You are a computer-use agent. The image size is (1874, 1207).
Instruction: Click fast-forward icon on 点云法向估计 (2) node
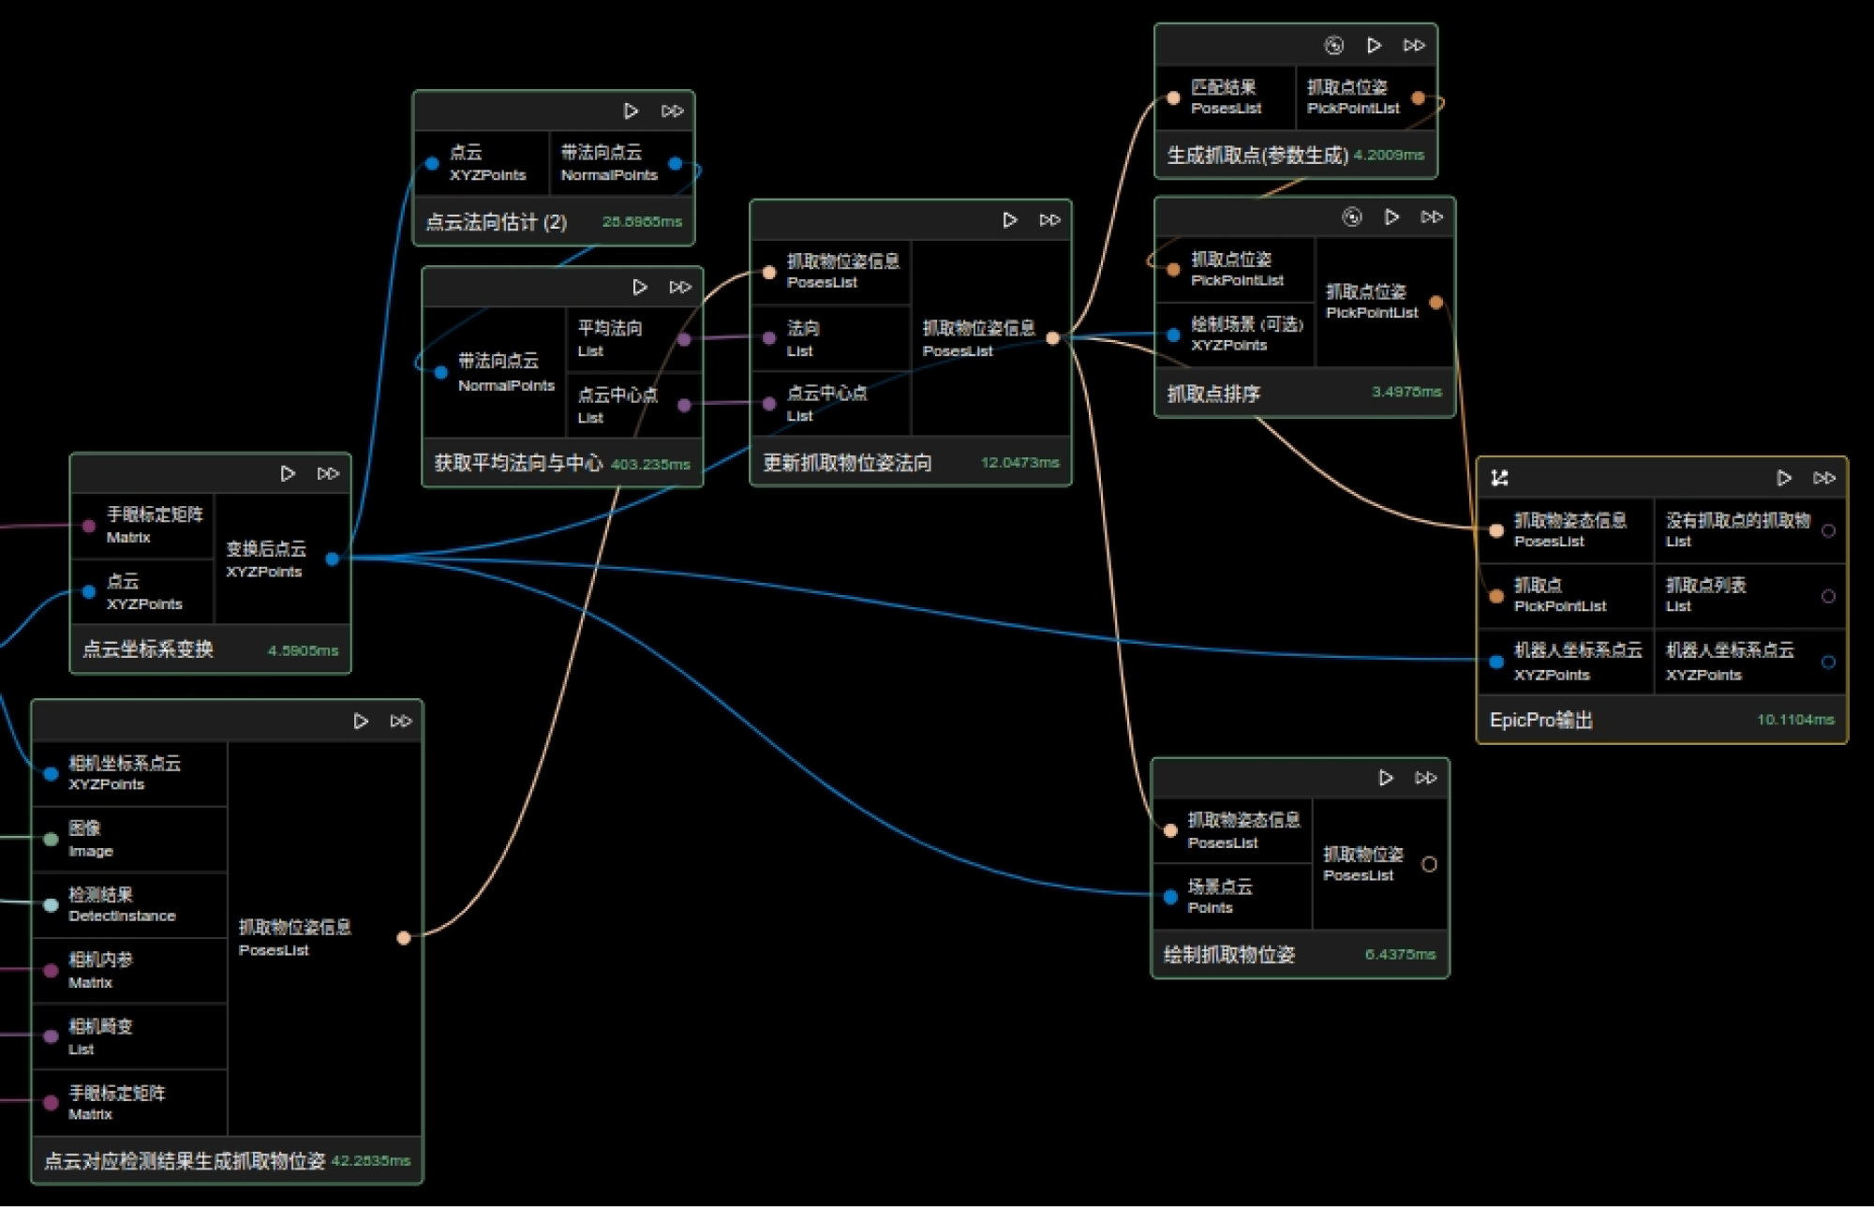click(x=672, y=112)
